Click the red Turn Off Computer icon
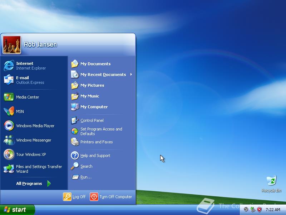This screenshot has height=215, width=286. pos(94,197)
